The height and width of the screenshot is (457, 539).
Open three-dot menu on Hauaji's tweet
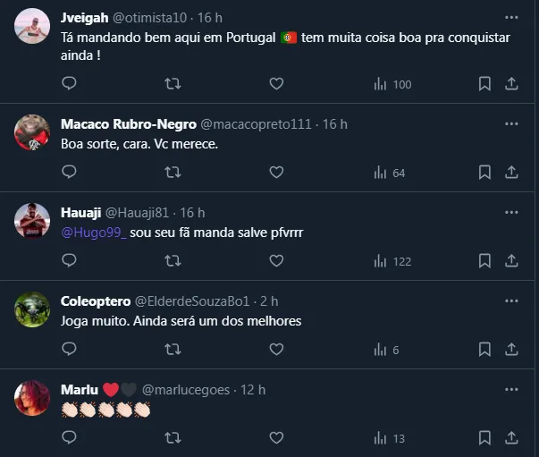[x=511, y=212]
